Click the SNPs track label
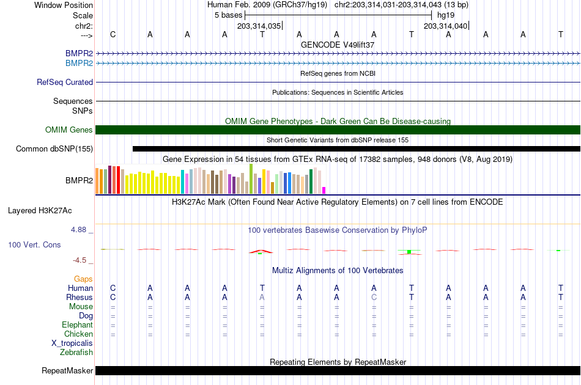581x385 pixels. coord(83,111)
